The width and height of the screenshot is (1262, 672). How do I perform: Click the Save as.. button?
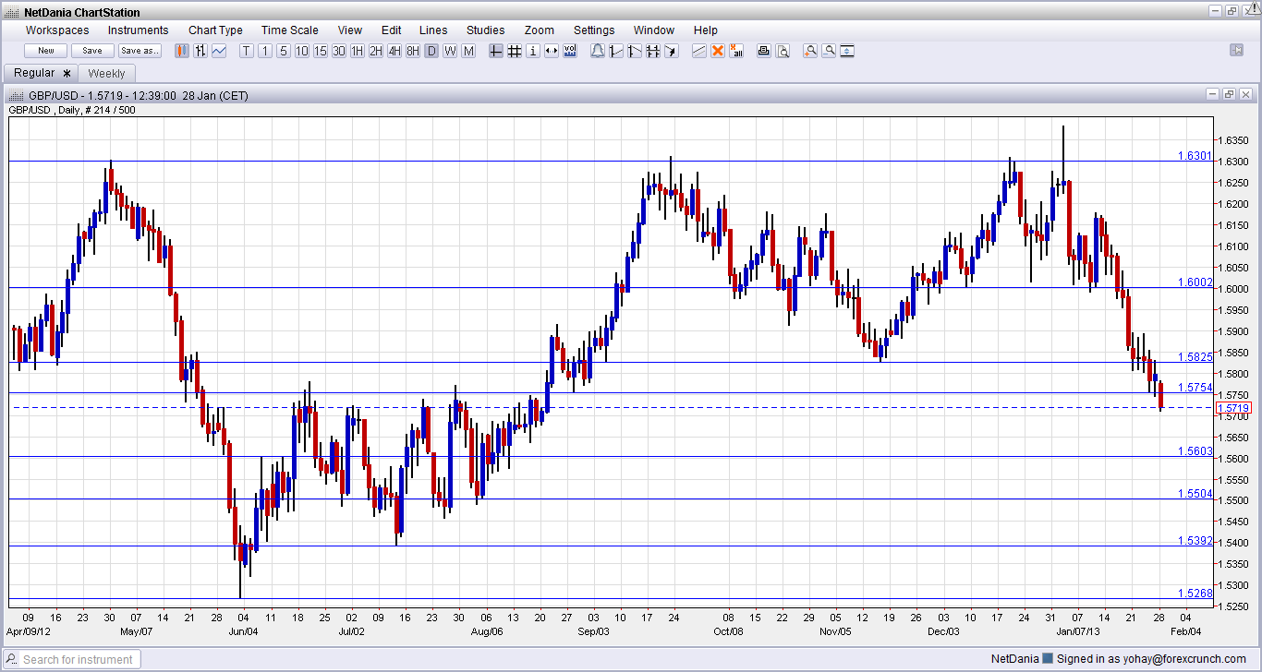(x=140, y=51)
